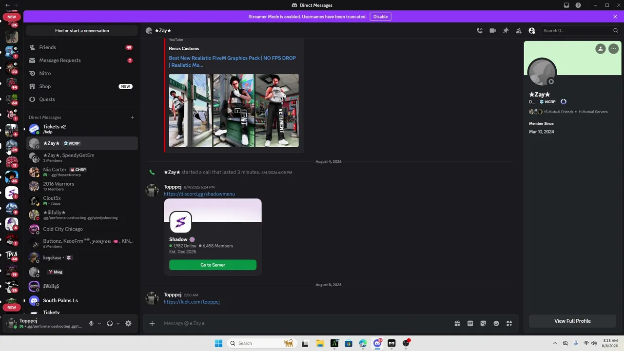Send a gift with the gift icon
Screen dimensions: 624x351
pyautogui.click(x=457, y=323)
